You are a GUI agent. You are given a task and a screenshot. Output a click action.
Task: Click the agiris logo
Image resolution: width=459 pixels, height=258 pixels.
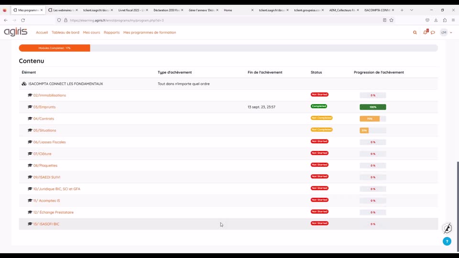[x=15, y=32]
